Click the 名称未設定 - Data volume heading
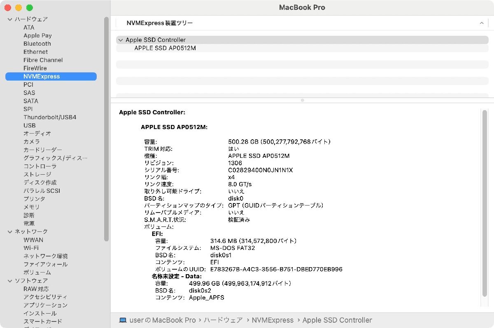 coord(177,277)
